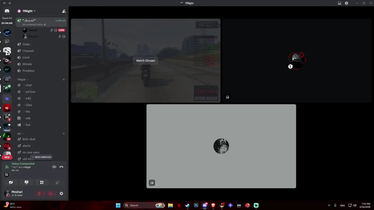Click the deafened indicator in the black video tile
The image size is (374, 210).
227,97
